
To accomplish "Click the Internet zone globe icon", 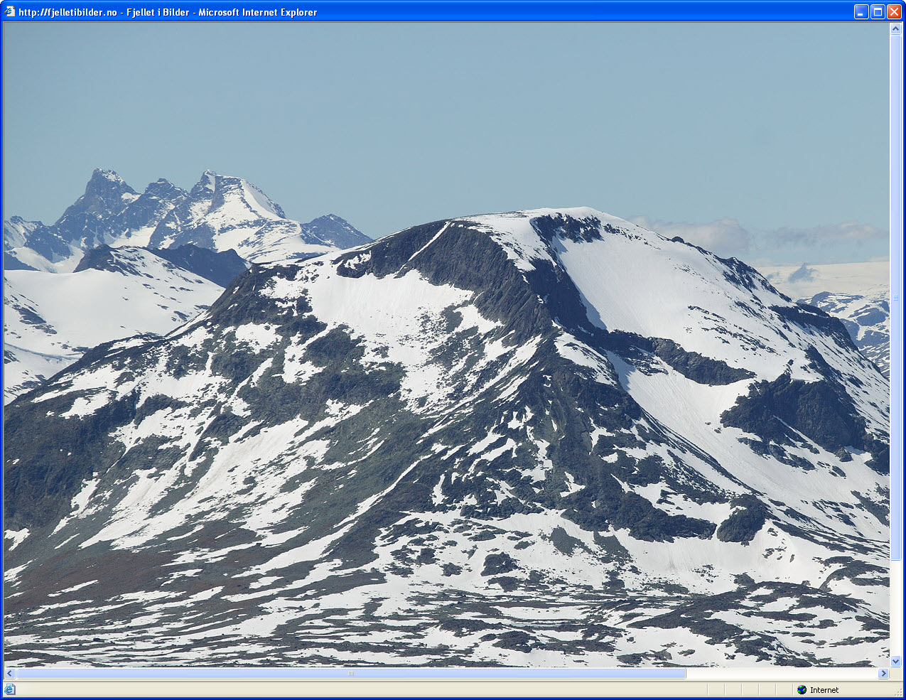I will pyautogui.click(x=802, y=690).
